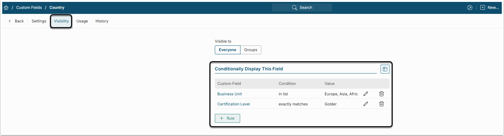Edit the Business Unit rule with pencil icon
504x136 pixels.
pos(366,94)
